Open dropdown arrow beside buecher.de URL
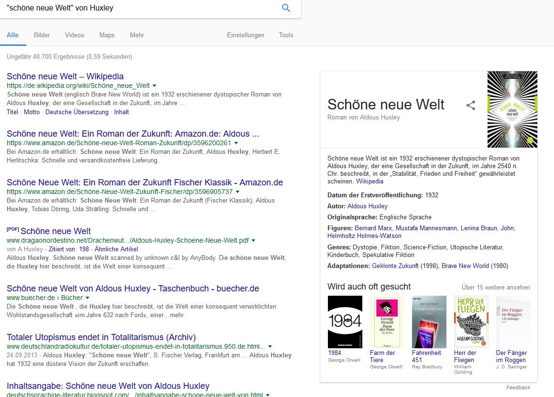Viewport: 554px width, 397px height. [x=87, y=298]
